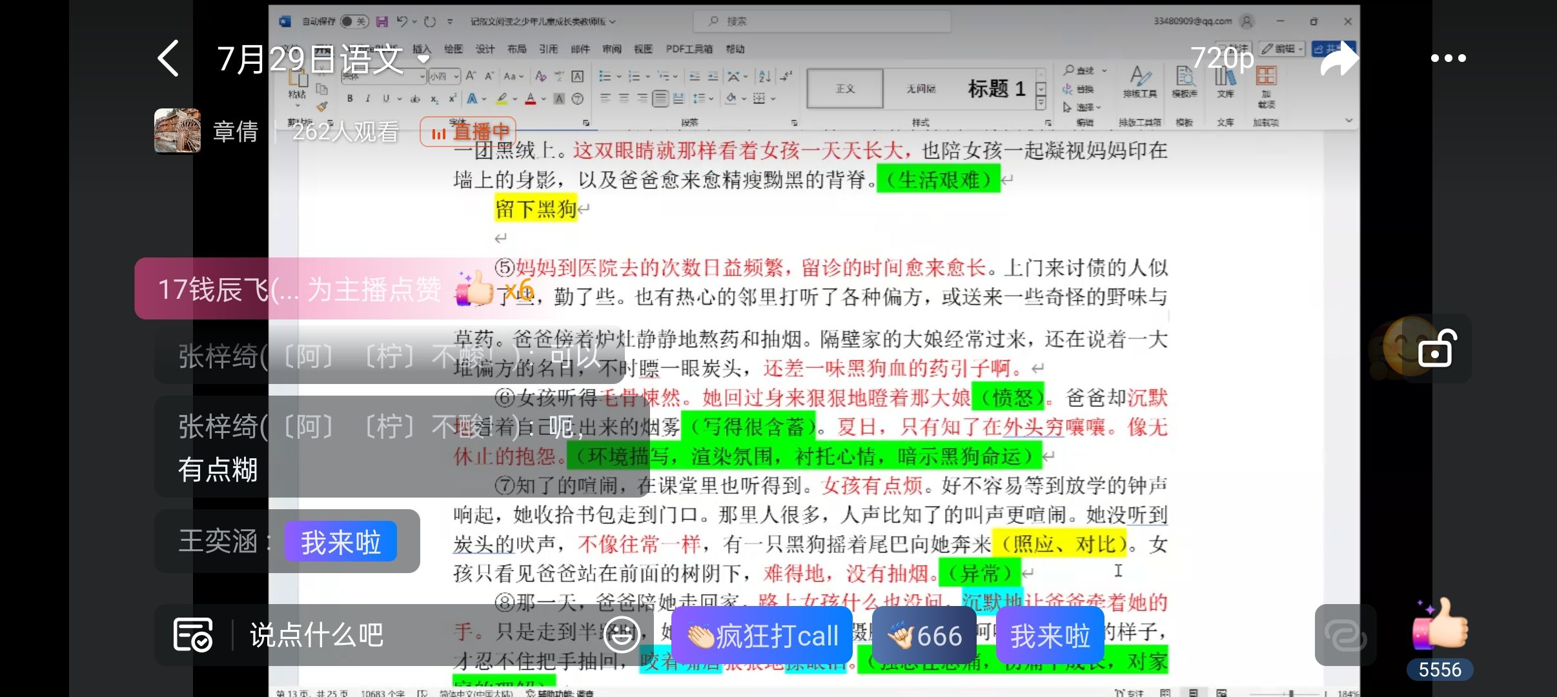Toggle the AutoSave switch in Word
Image resolution: width=1557 pixels, height=697 pixels.
(x=354, y=21)
